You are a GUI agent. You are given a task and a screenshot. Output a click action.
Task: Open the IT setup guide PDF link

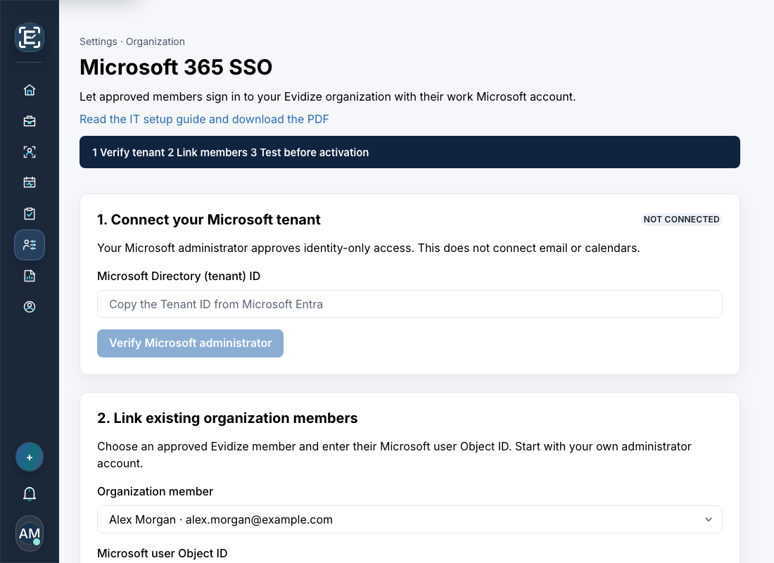pyautogui.click(x=204, y=119)
